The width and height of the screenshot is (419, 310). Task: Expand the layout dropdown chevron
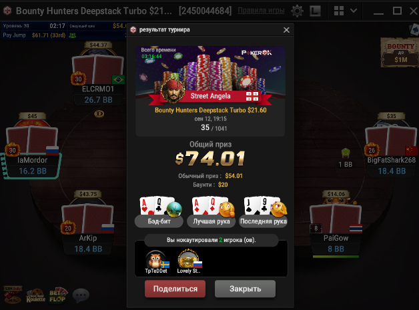pyautogui.click(x=354, y=11)
